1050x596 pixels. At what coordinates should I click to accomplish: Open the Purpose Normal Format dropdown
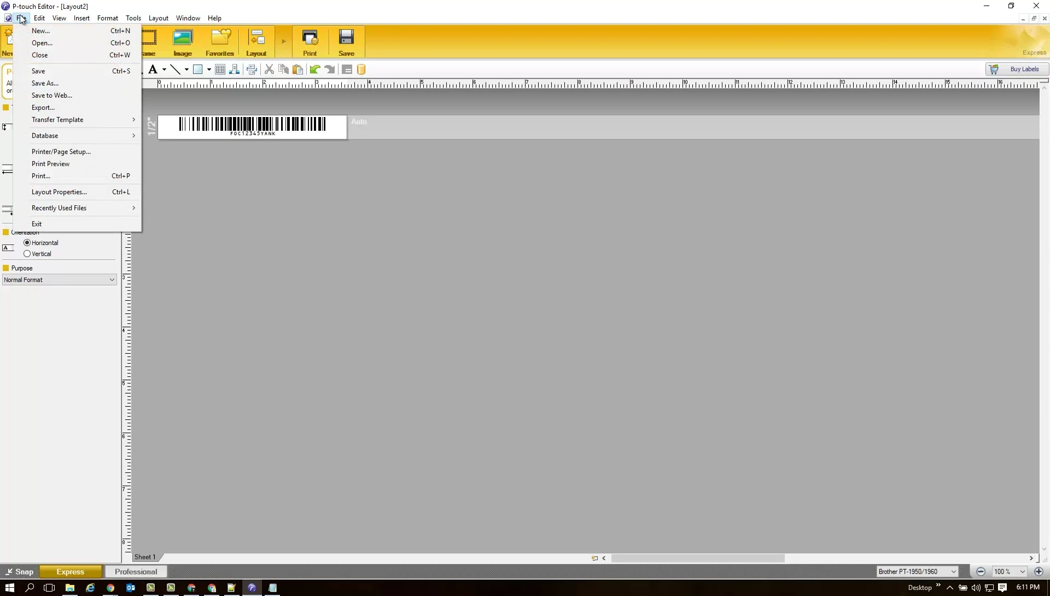tap(59, 280)
